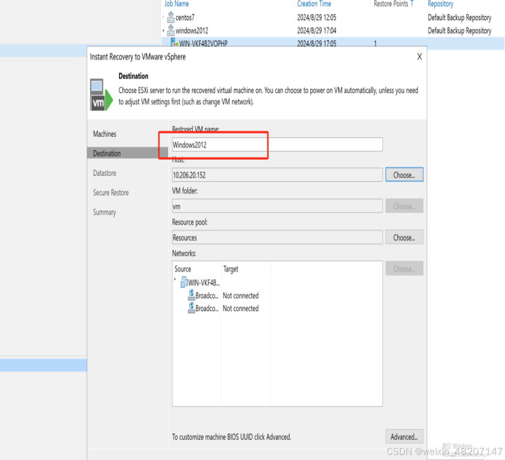The height and width of the screenshot is (460, 505).
Task: Click the centos7 backup job icon
Action: pos(171,17)
